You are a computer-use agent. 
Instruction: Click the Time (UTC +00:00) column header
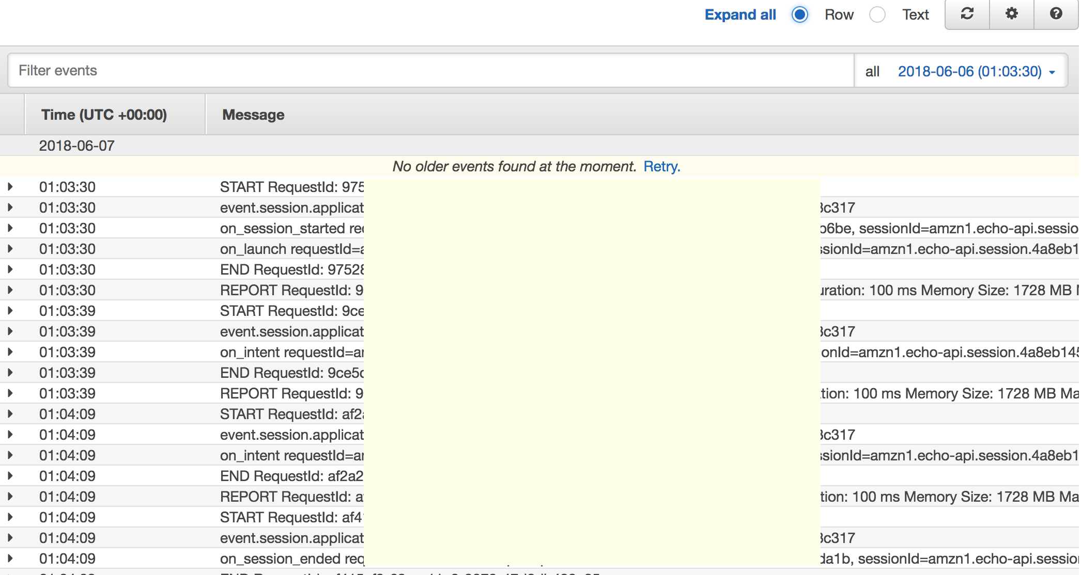click(x=104, y=115)
